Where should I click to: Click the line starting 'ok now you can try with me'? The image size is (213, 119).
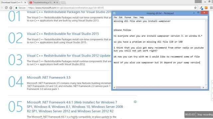157,57
